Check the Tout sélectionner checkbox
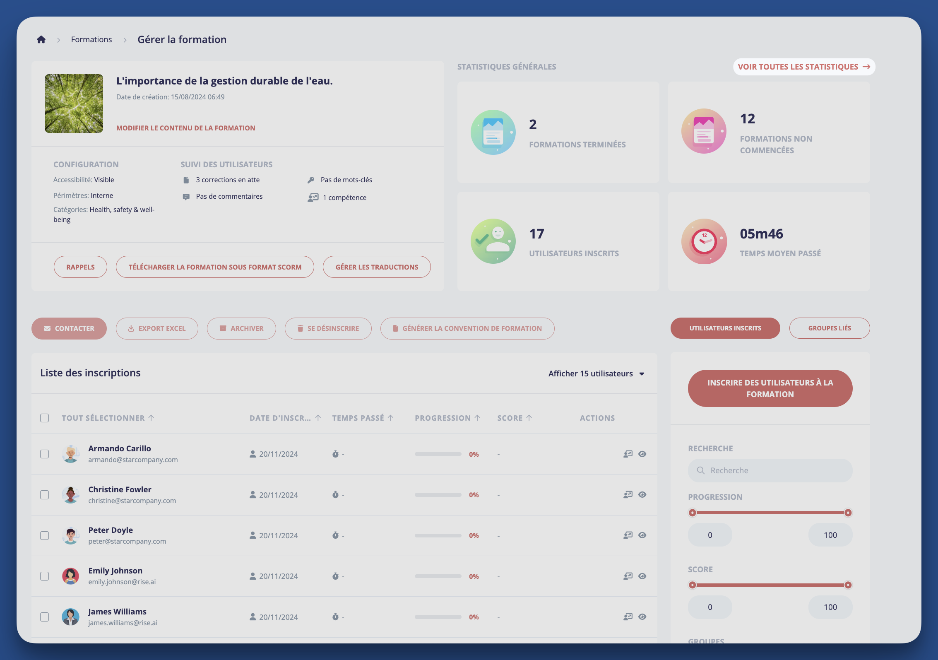The width and height of the screenshot is (938, 660). pyautogui.click(x=44, y=418)
